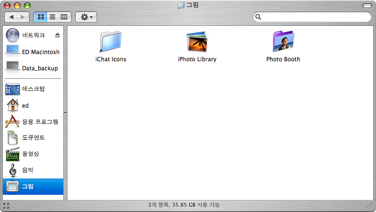
Task: Click the search input field
Action: [x=312, y=17]
